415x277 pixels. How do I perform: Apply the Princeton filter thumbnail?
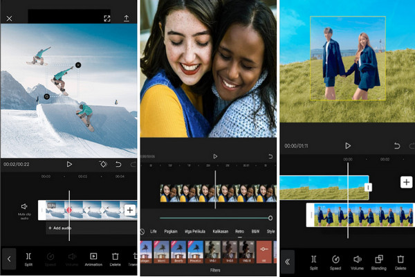(196, 252)
